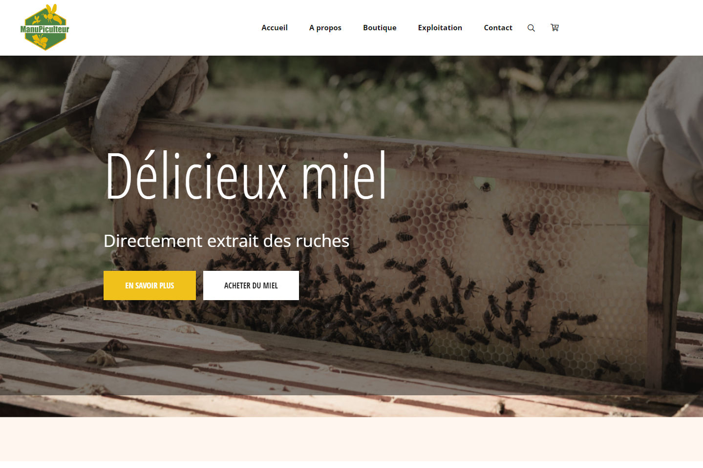Image resolution: width=703 pixels, height=468 pixels.
Task: Go to the Accueil menu item
Action: coord(275,28)
